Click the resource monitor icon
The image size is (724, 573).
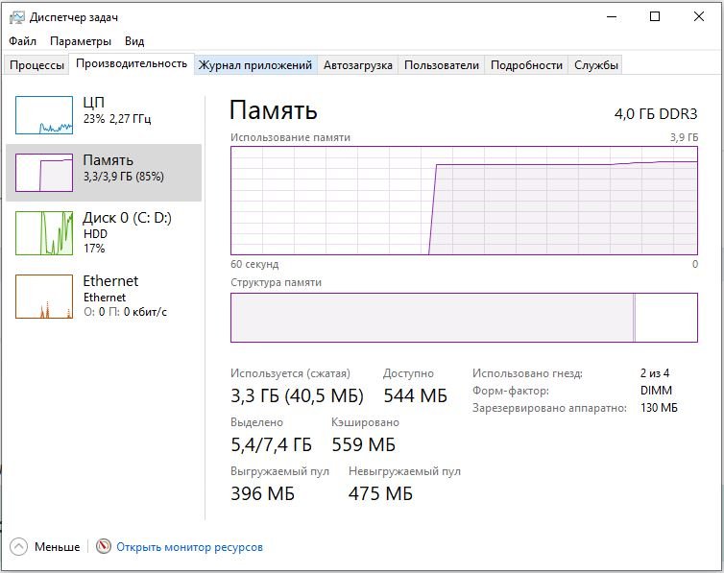point(104,546)
